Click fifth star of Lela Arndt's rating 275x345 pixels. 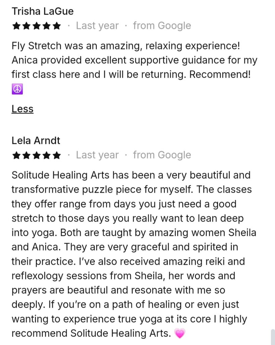pos(57,155)
